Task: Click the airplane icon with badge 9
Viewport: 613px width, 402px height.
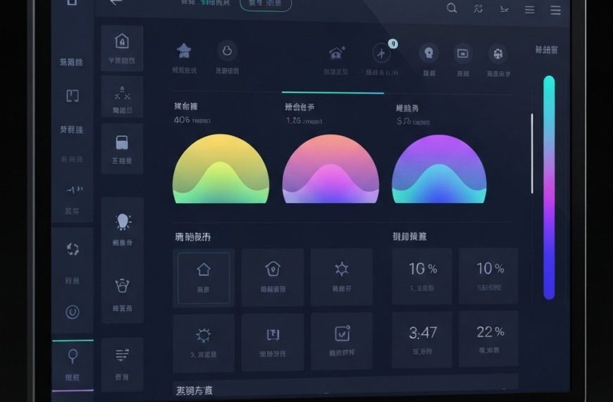Action: click(x=382, y=54)
